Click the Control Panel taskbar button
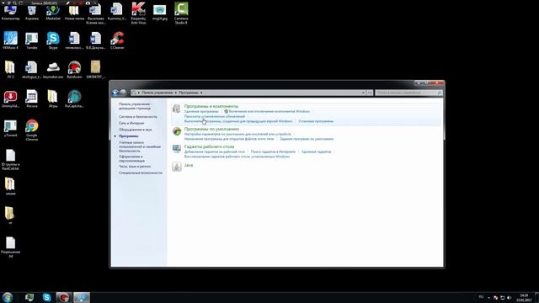539x303 pixels. click(82, 297)
